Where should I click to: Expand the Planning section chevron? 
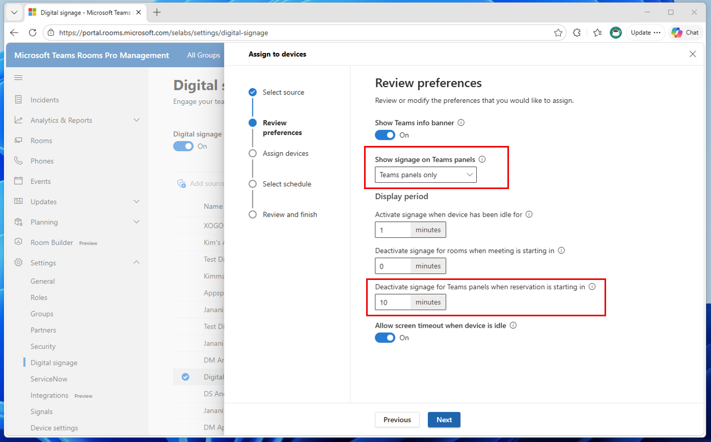(137, 222)
